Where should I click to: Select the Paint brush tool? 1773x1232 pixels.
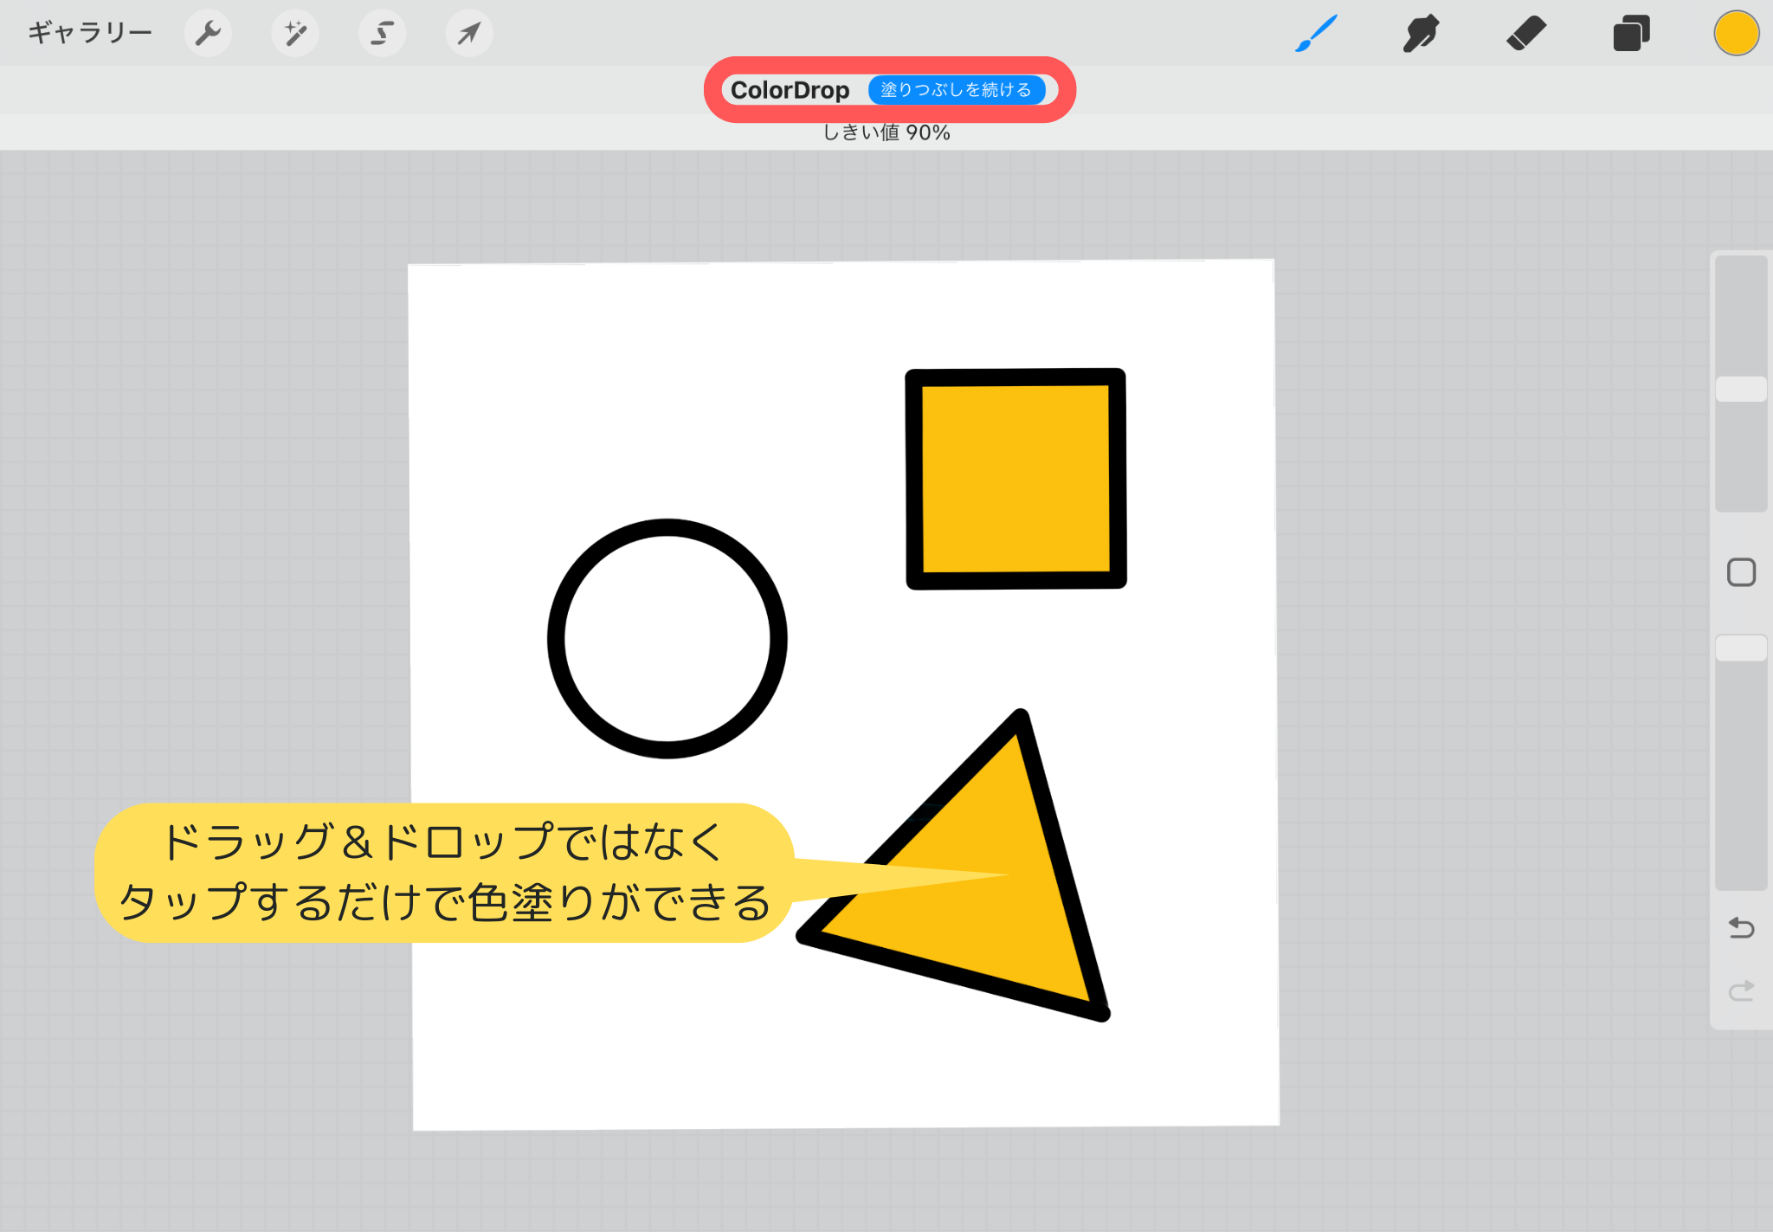1316,34
